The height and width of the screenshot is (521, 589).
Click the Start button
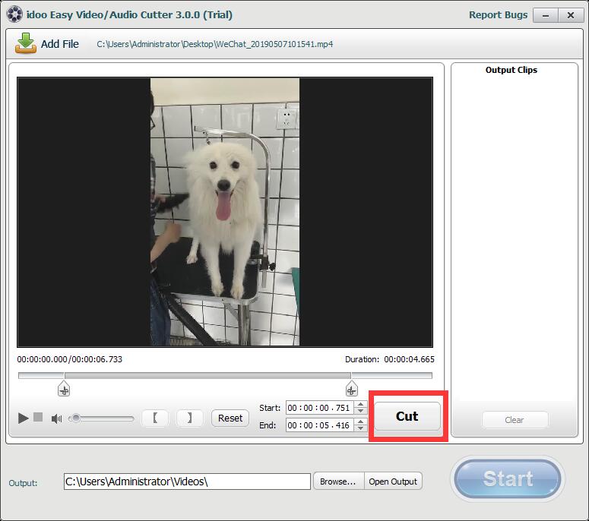click(508, 478)
